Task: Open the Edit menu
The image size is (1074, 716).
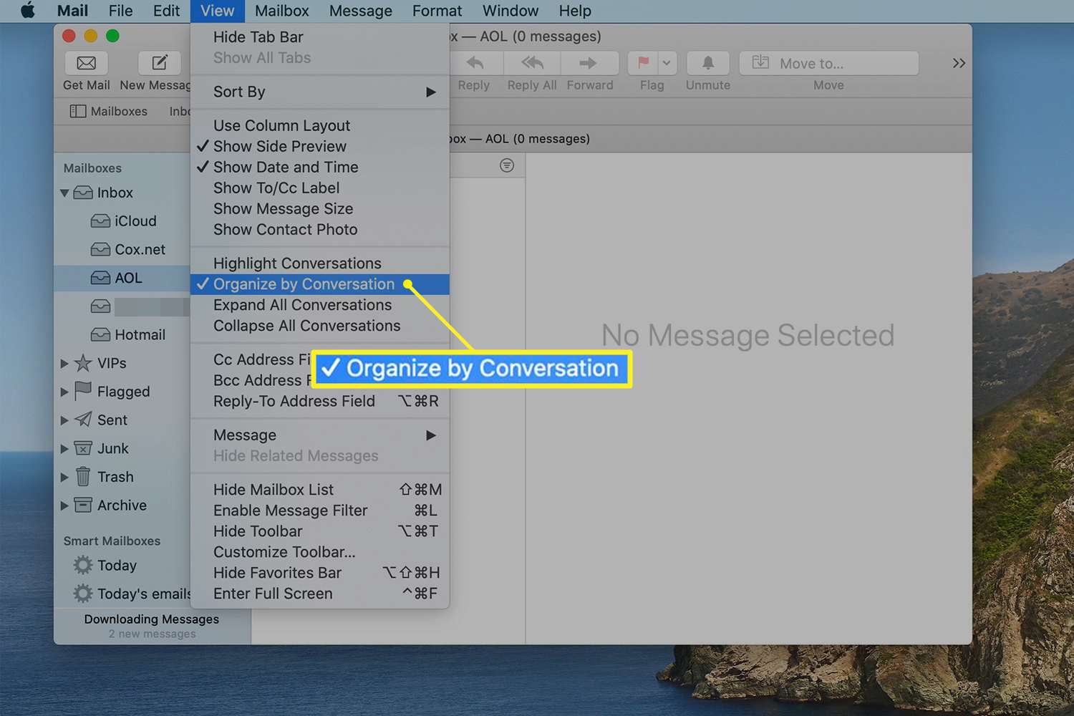Action: pyautogui.click(x=166, y=11)
